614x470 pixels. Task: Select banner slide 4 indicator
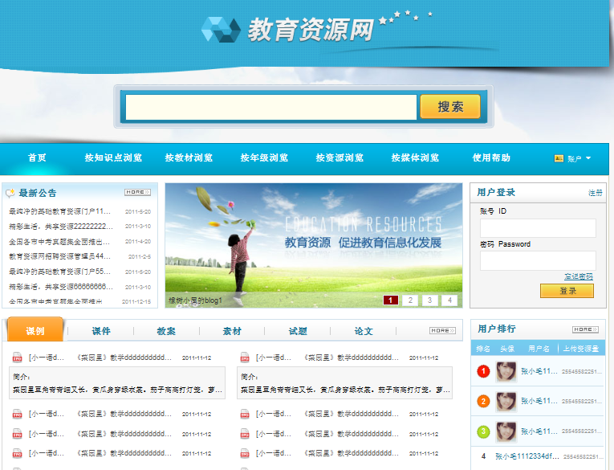(x=449, y=300)
